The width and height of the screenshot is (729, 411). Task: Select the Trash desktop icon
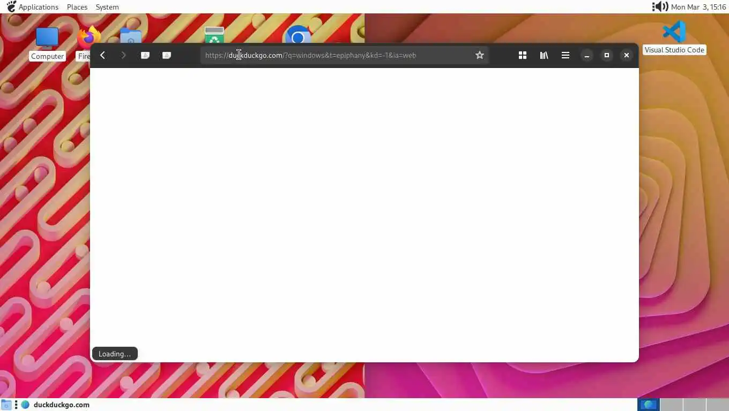[x=214, y=35]
